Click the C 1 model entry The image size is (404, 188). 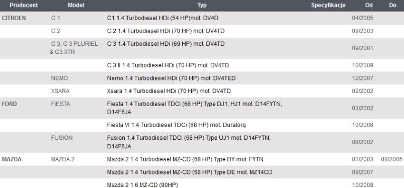[x=56, y=18]
